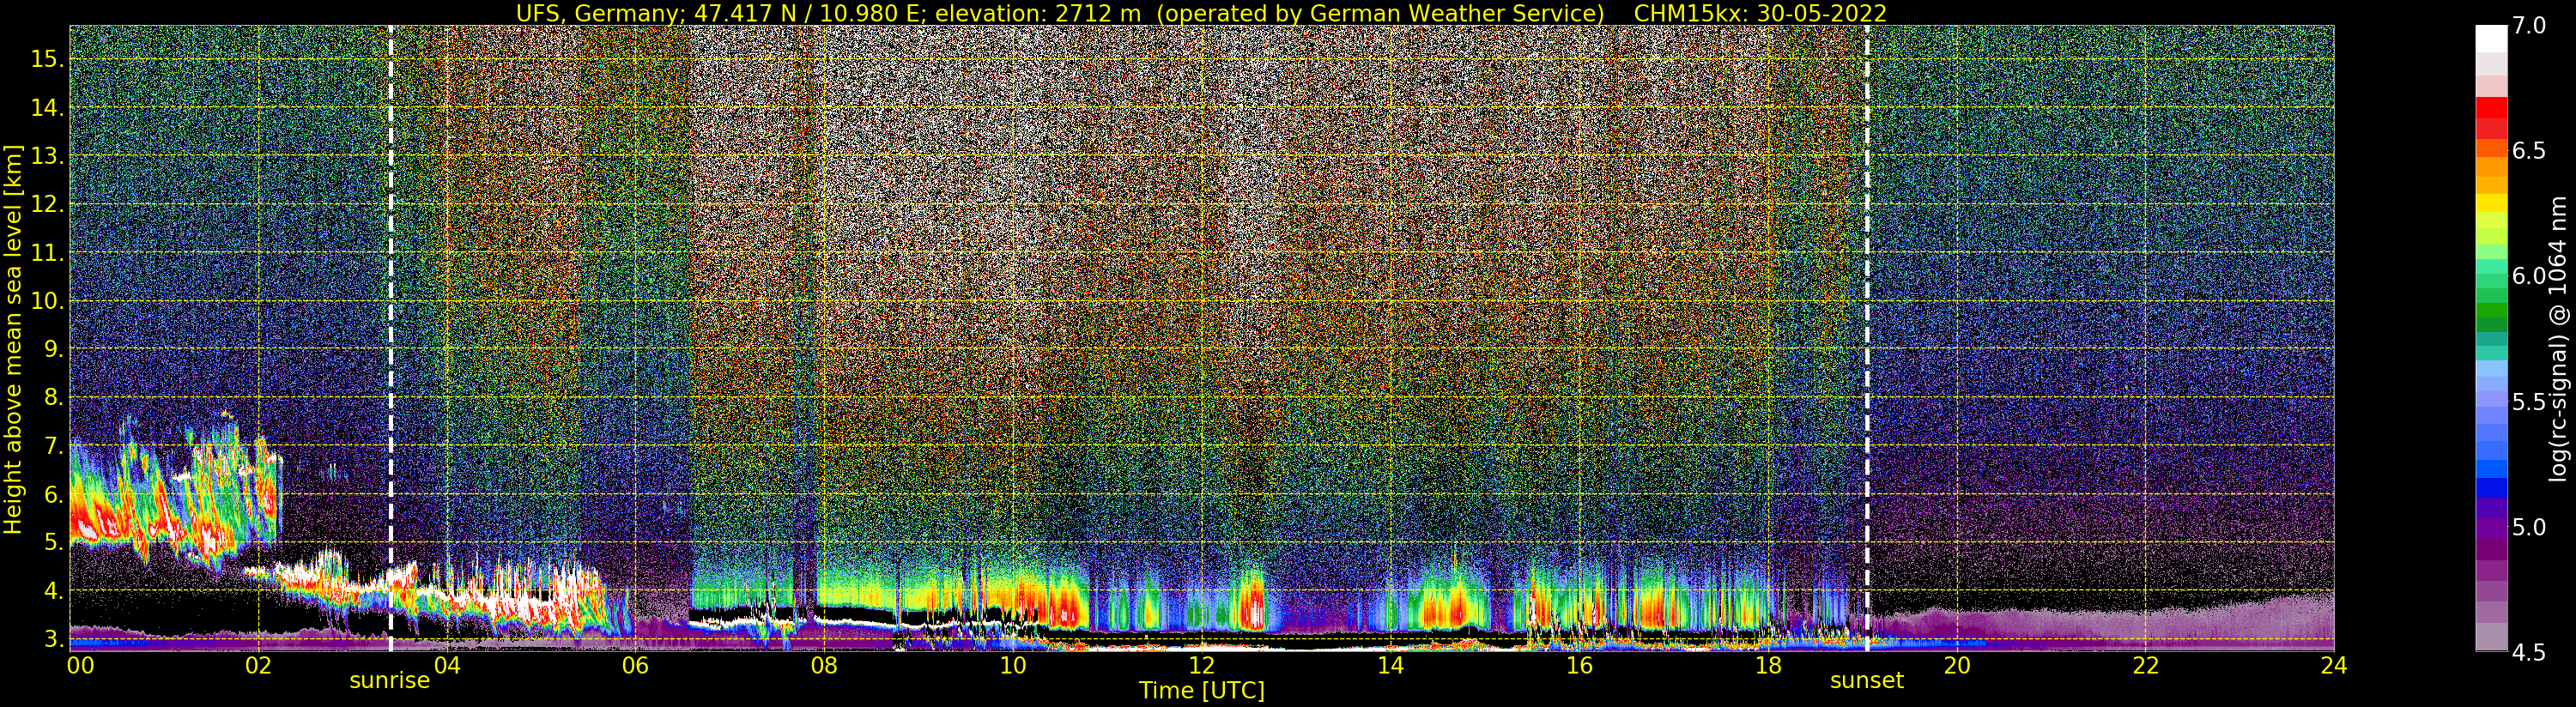Click the 18 tick on time axis
Screen dimensions: 2576x707
click(1767, 665)
